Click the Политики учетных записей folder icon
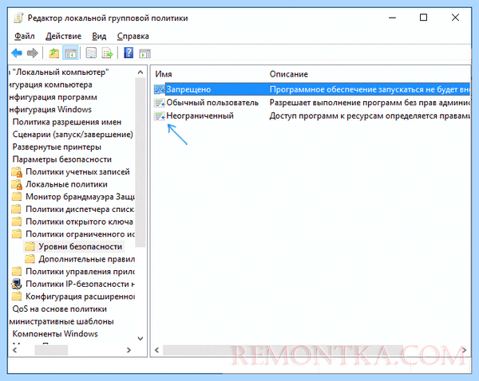The width and height of the screenshot is (479, 381). (x=17, y=172)
